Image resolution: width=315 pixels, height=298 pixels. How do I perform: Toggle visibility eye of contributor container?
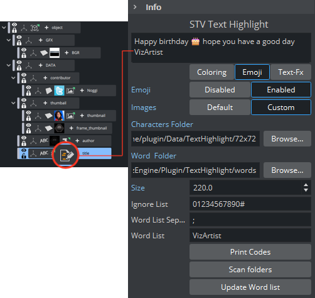click(24, 75)
